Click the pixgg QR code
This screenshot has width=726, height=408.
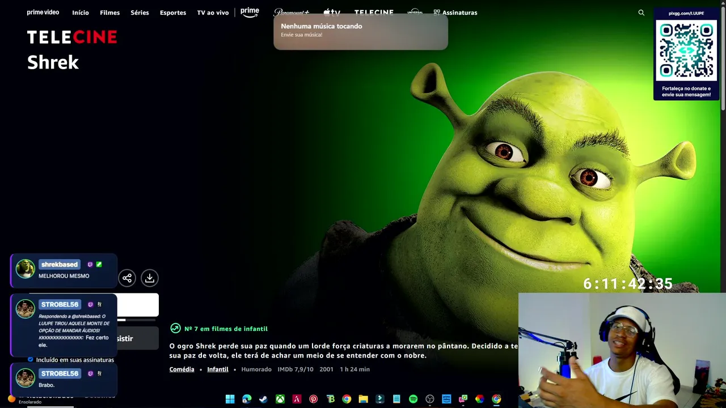tap(686, 51)
